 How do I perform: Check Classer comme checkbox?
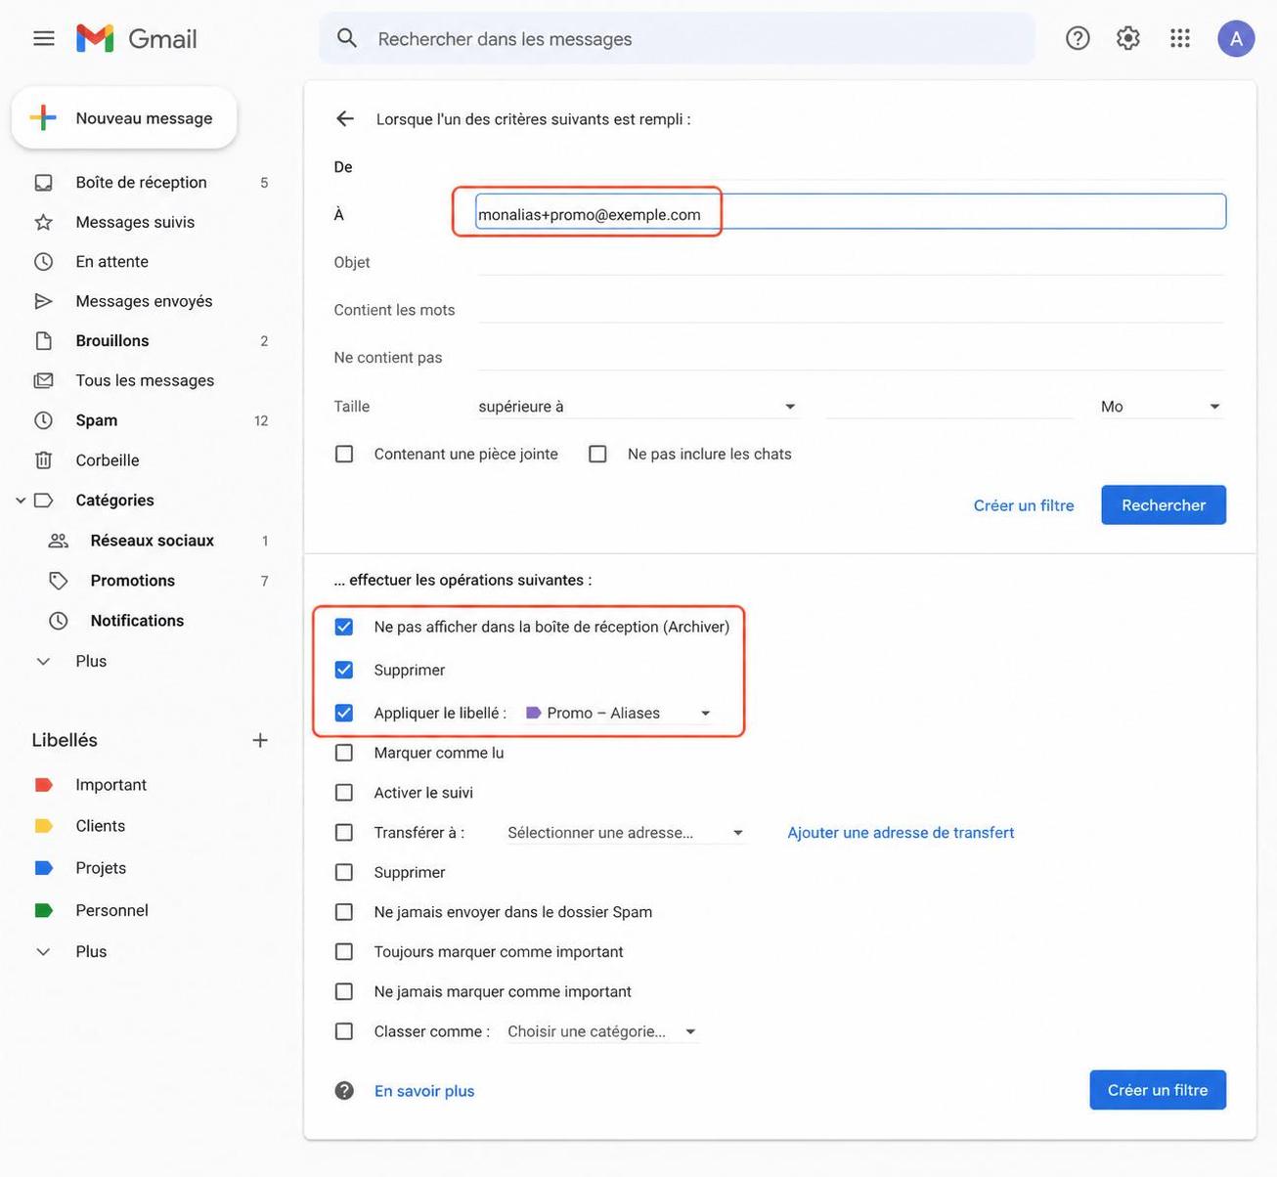click(344, 1031)
